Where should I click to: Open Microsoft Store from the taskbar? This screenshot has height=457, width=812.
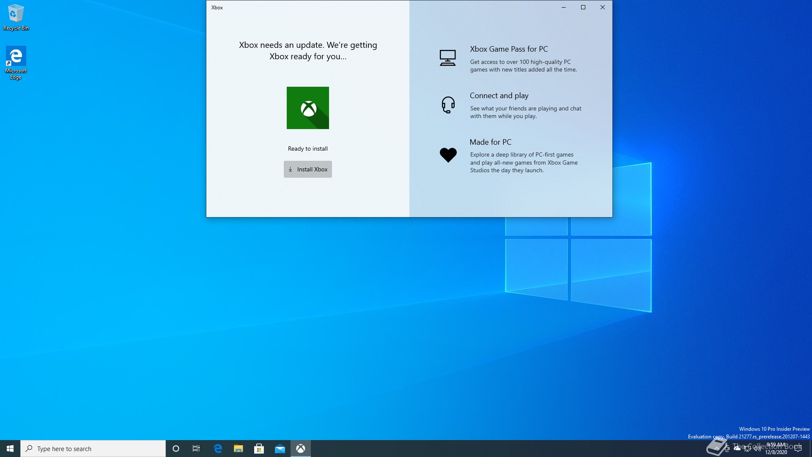click(259, 449)
